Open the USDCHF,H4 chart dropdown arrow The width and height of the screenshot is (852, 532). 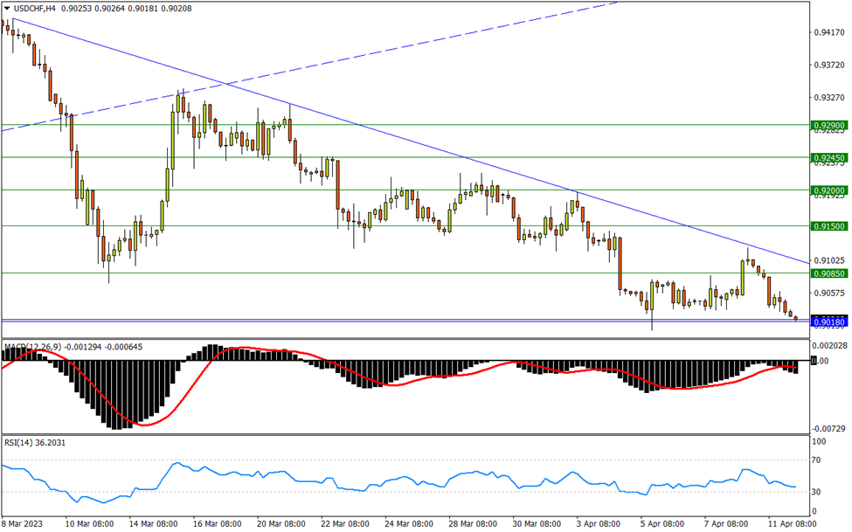click(7, 8)
